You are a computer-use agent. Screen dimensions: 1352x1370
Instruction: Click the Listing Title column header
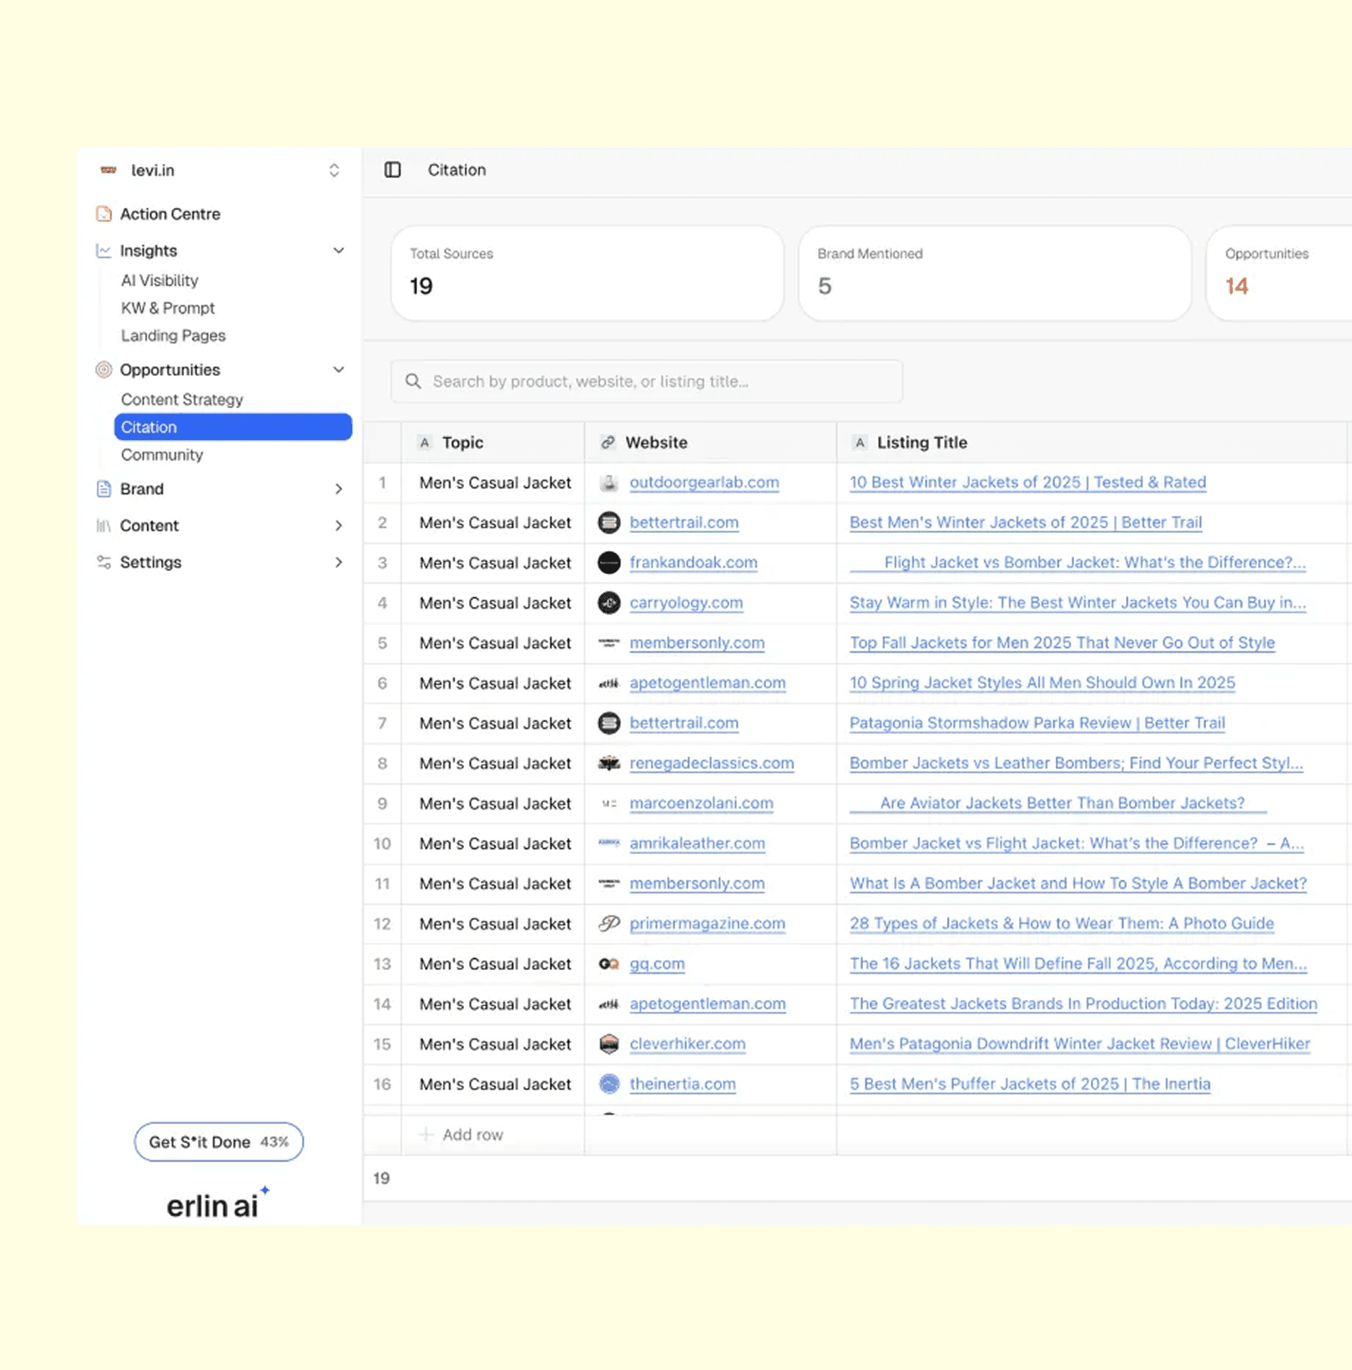coord(1093,442)
